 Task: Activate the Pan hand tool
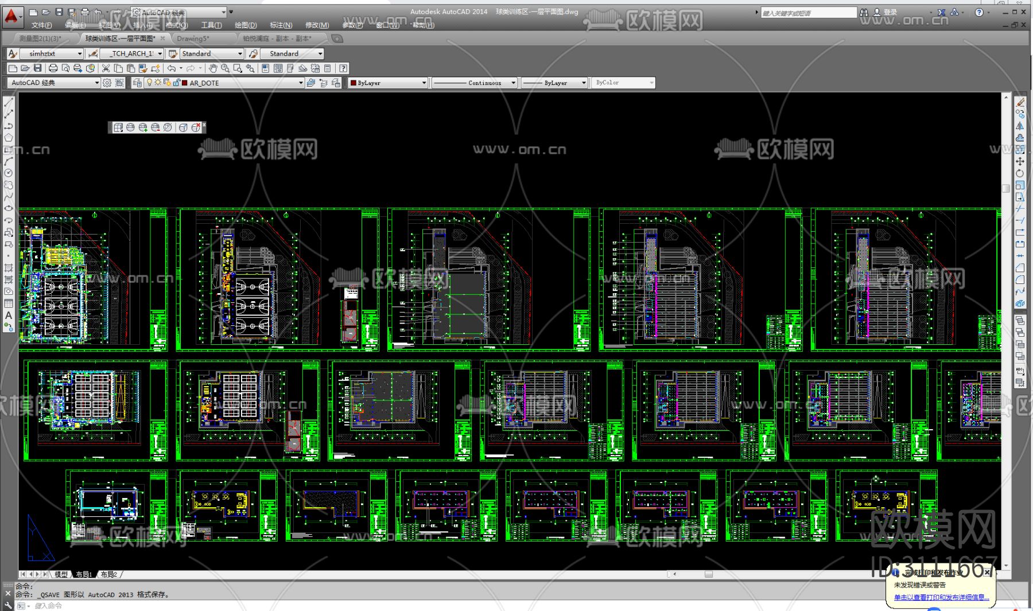click(x=213, y=68)
